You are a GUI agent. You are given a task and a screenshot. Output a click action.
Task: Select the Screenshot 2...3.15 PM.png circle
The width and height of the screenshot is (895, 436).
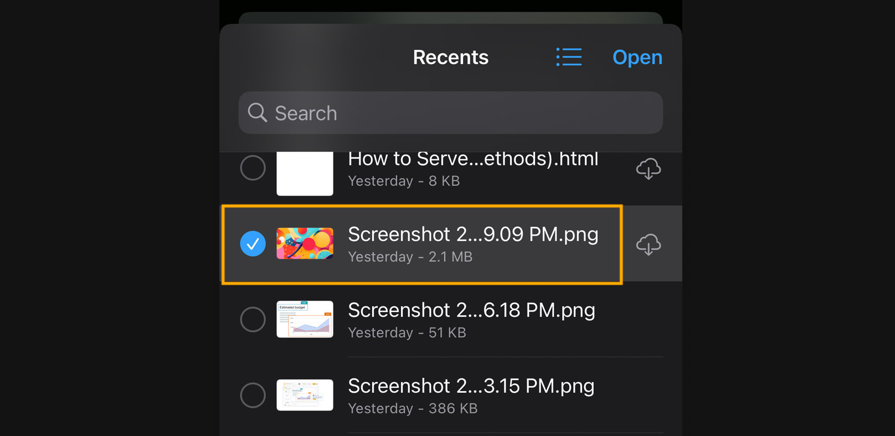pos(253,395)
